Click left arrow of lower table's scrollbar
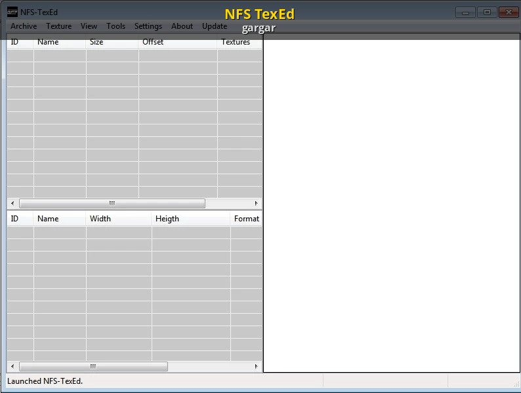Viewport: 521px width, 393px height. [x=12, y=367]
